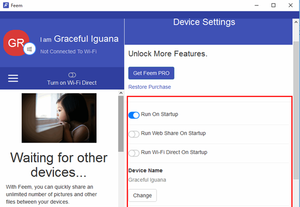Click 'Unlock More Features.' text
The width and height of the screenshot is (300, 207).
click(x=168, y=54)
